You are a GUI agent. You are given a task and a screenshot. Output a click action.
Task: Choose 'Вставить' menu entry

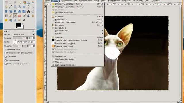78,25
